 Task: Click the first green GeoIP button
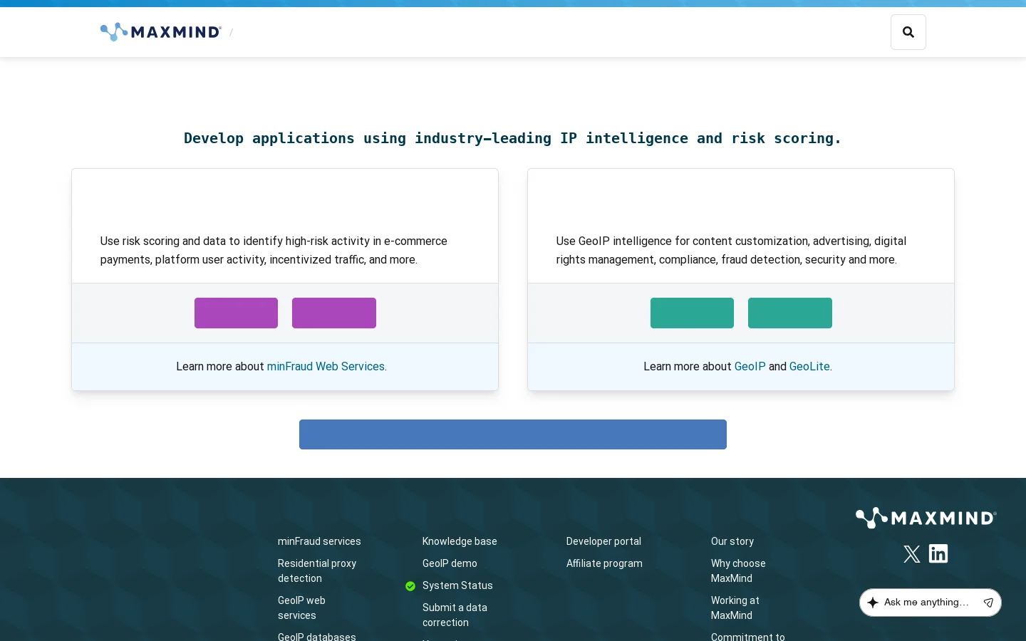pyautogui.click(x=692, y=313)
